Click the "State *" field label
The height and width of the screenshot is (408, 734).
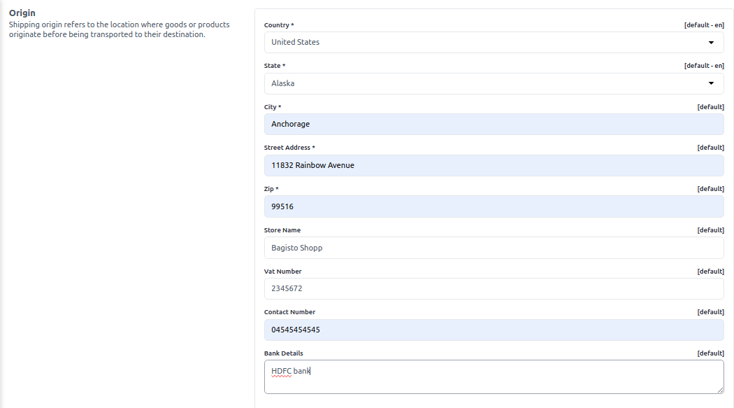point(274,66)
